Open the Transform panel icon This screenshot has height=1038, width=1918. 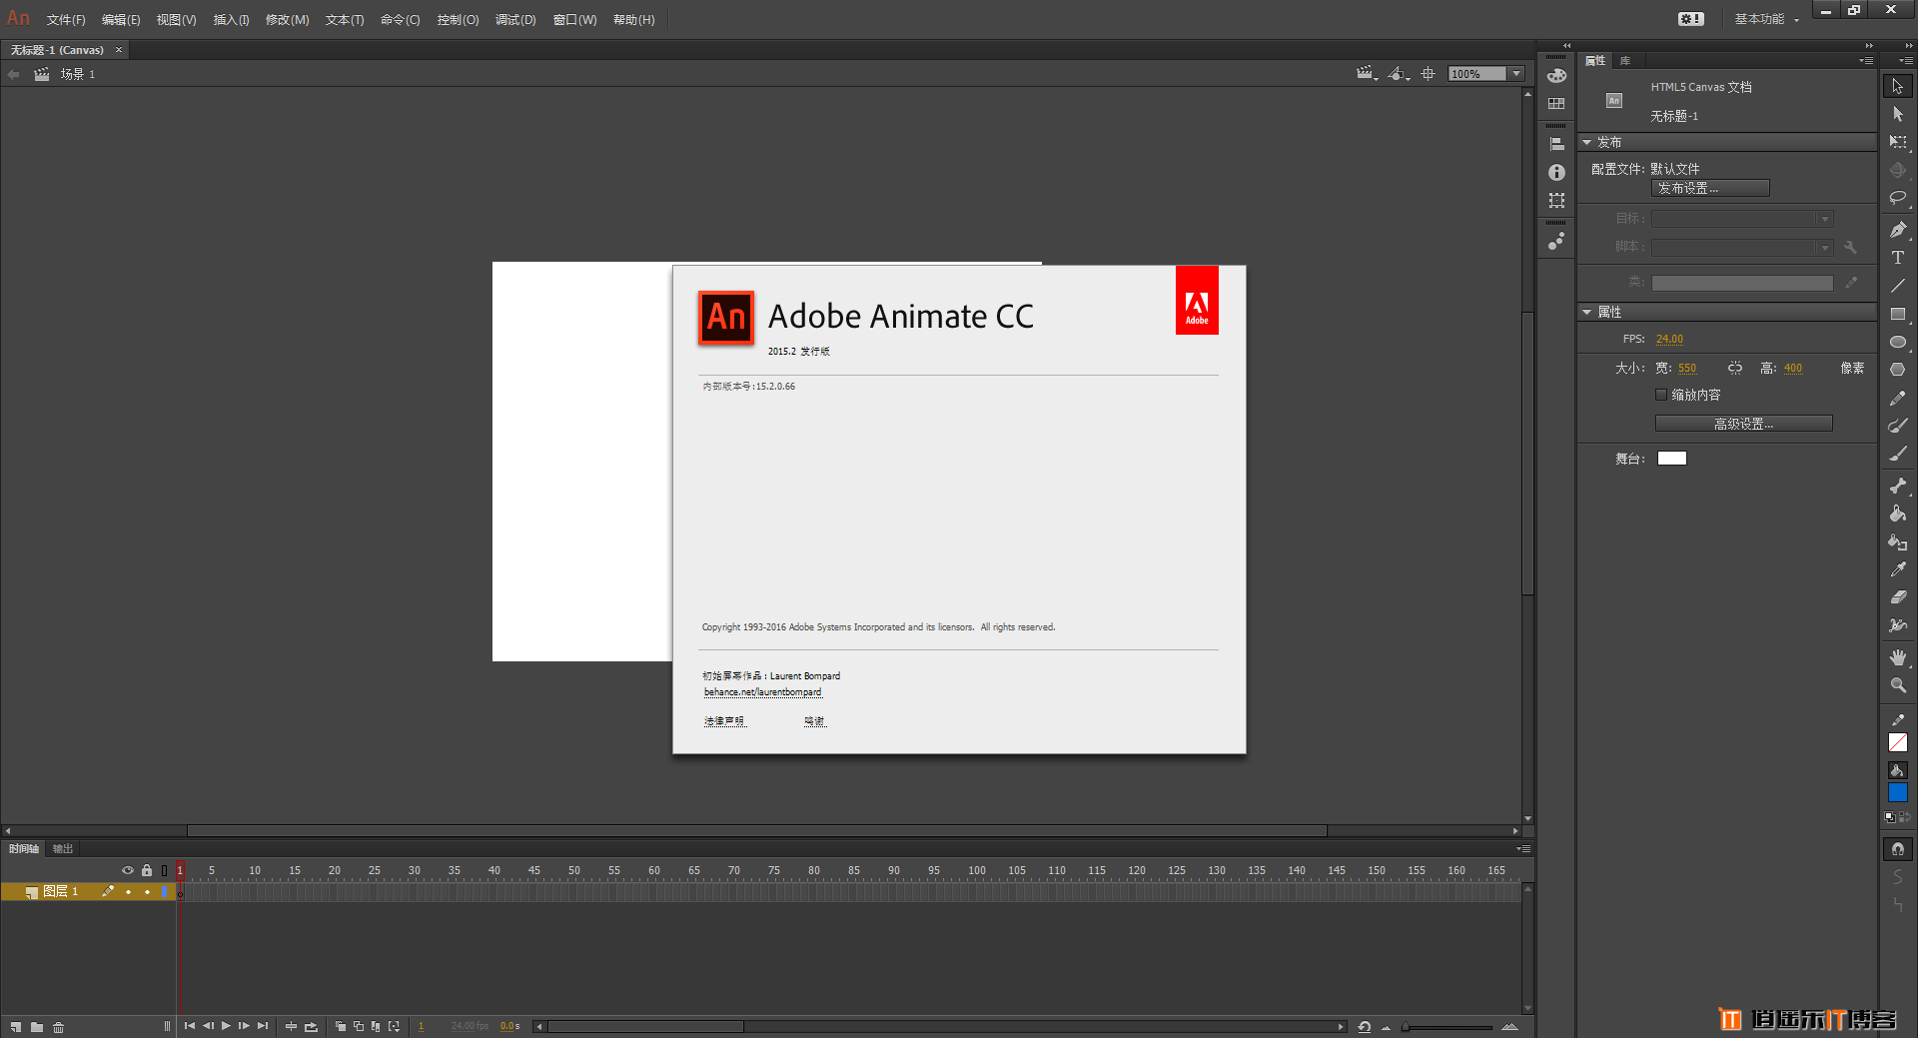click(x=1556, y=201)
